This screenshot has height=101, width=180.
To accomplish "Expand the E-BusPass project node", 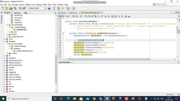I will point(4,58).
